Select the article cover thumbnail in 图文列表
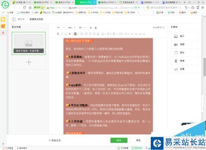This screenshot has width=206, height=150. click(29, 43)
